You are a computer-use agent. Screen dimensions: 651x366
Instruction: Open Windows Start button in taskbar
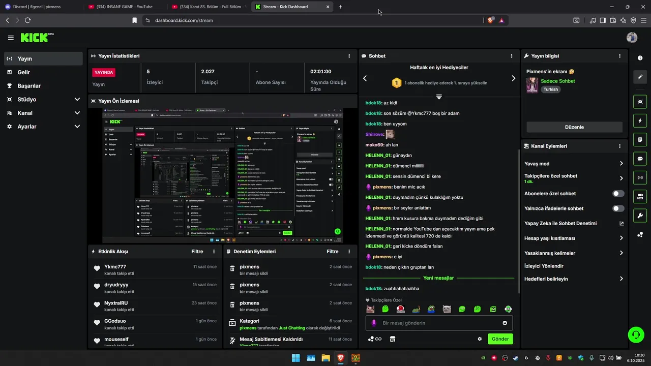tap(295, 358)
